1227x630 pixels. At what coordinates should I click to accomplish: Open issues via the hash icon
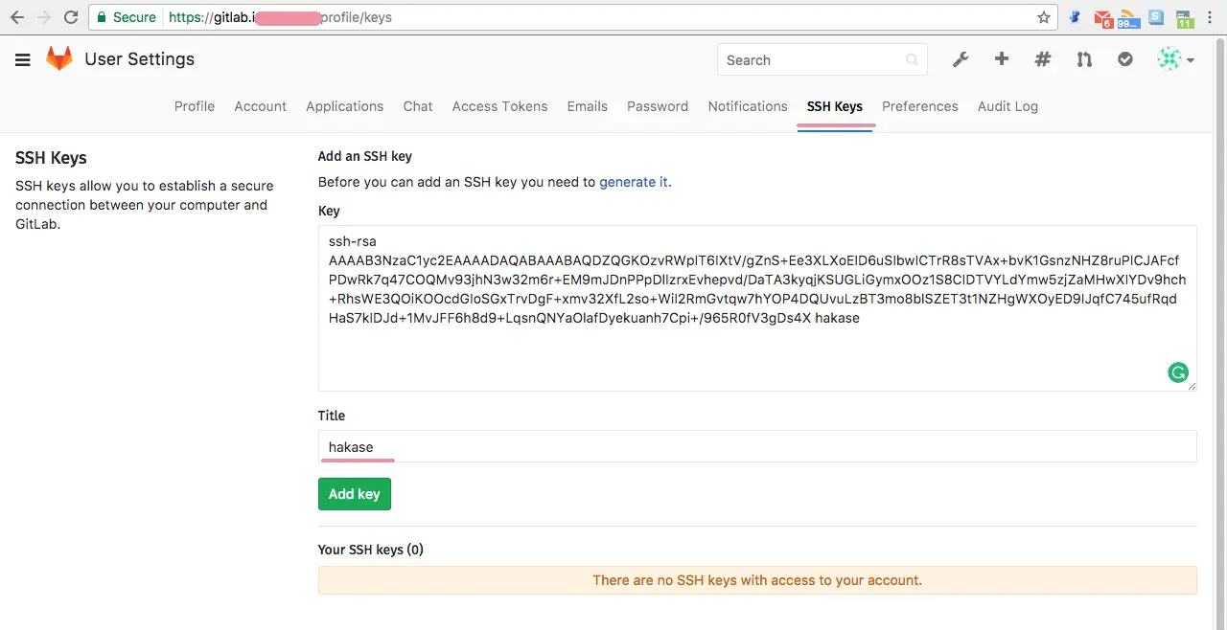[x=1043, y=59]
